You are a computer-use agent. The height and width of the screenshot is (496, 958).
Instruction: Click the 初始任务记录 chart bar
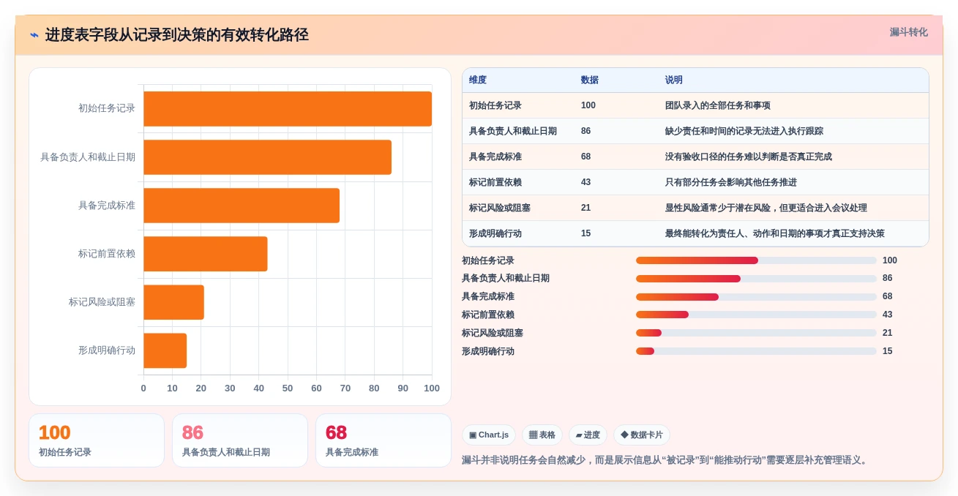pos(288,109)
